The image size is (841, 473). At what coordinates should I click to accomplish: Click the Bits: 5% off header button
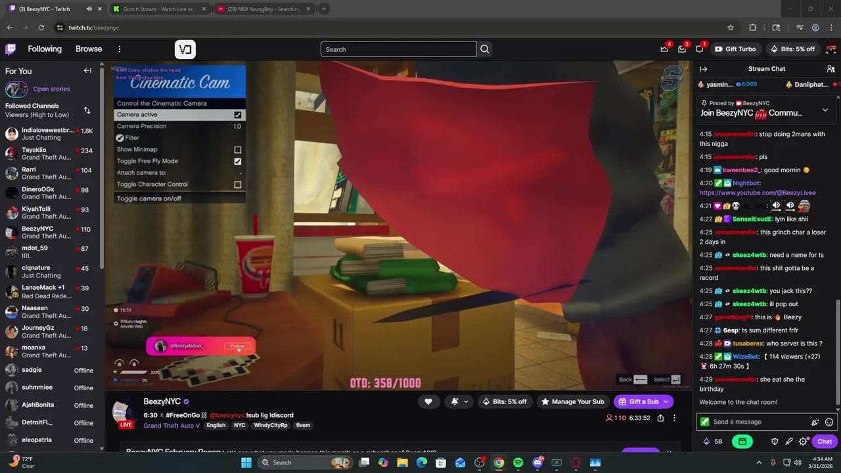tap(792, 49)
